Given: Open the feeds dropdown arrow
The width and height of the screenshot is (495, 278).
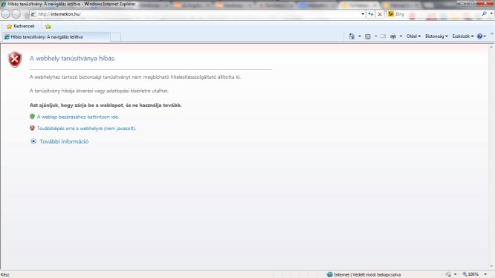Looking at the screenshot, I should click(x=375, y=36).
